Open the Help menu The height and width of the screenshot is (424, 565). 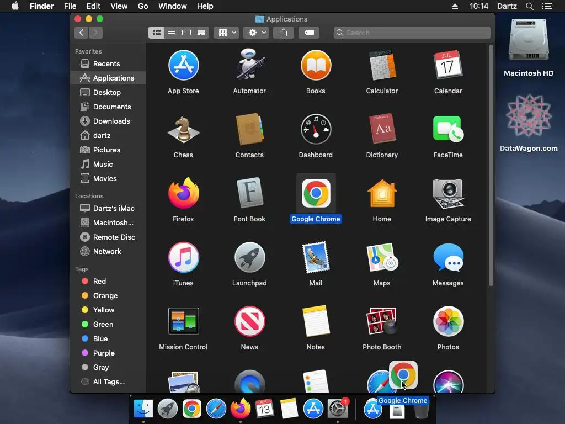coord(205,6)
